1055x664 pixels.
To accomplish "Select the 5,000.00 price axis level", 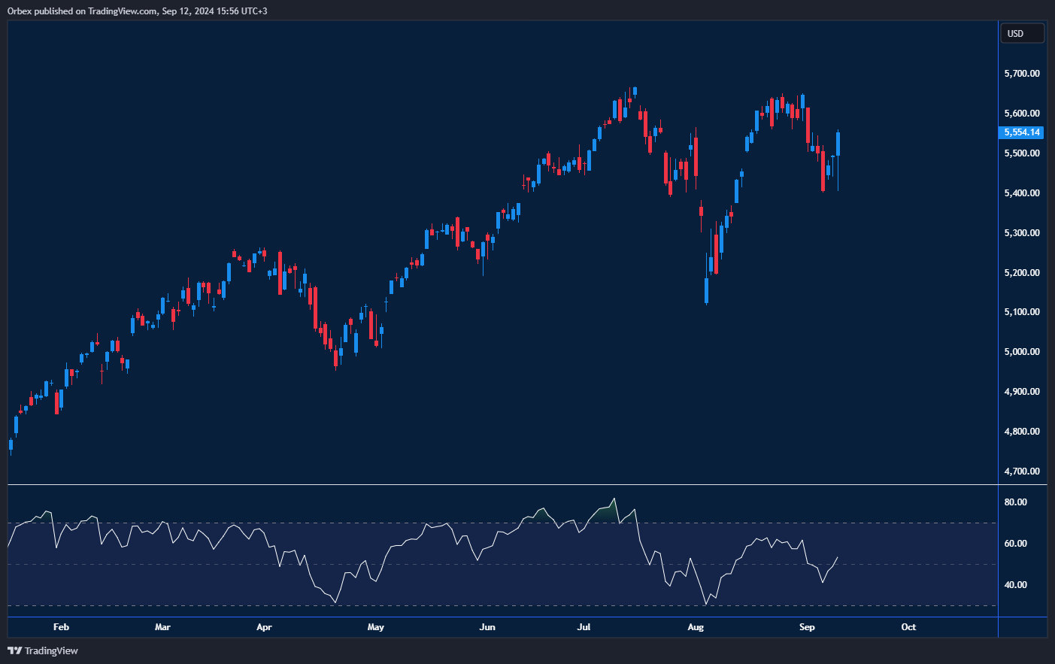I will pos(1022,352).
